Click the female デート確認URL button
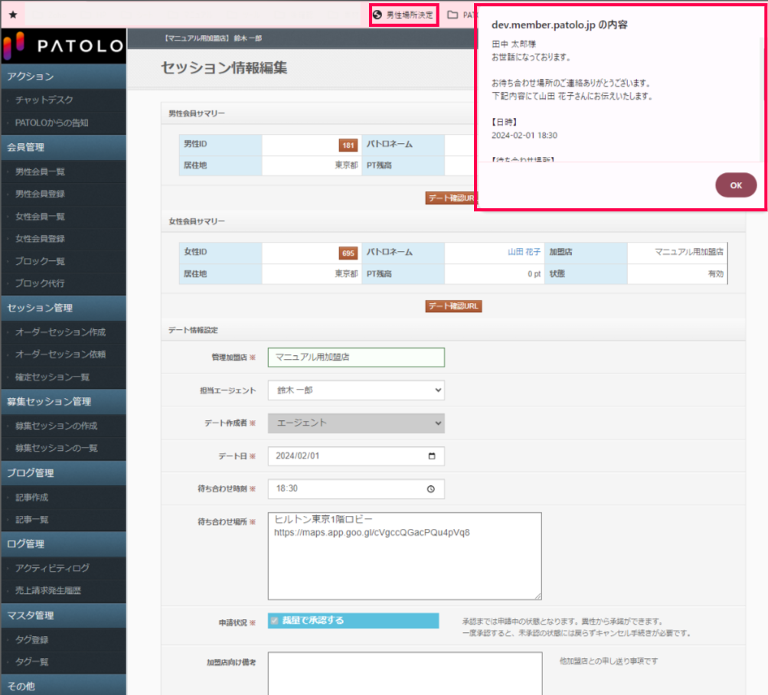Image resolution: width=768 pixels, height=695 pixels. click(x=453, y=306)
